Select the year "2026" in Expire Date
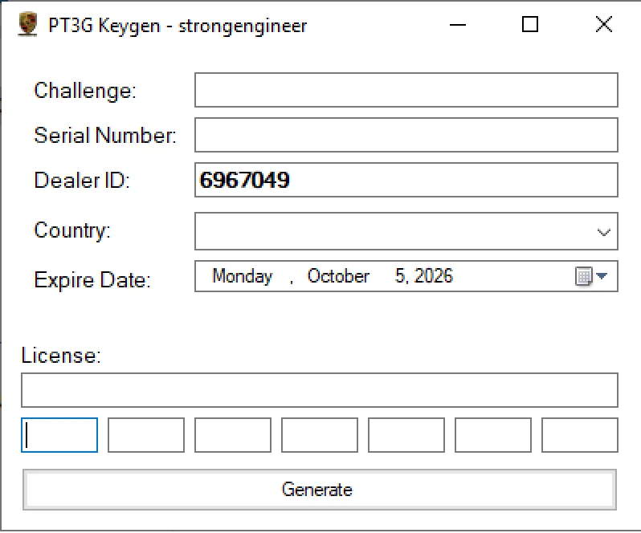Screen dimensions: 641x533 pos(435,277)
